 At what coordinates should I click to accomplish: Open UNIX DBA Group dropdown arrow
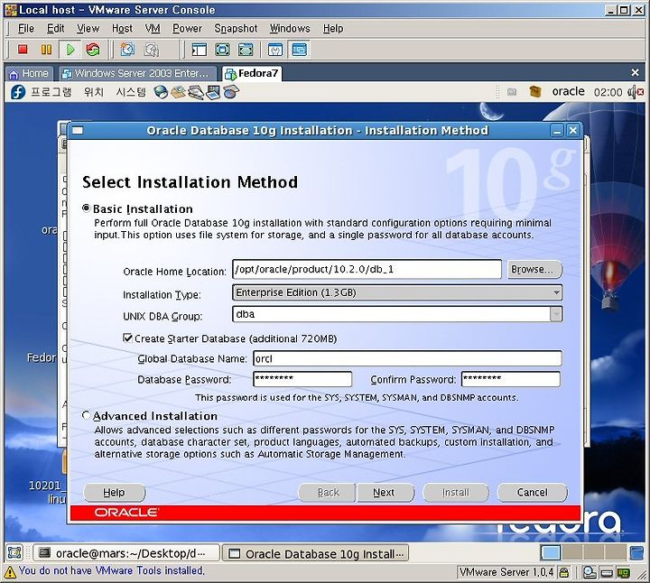pyautogui.click(x=556, y=314)
